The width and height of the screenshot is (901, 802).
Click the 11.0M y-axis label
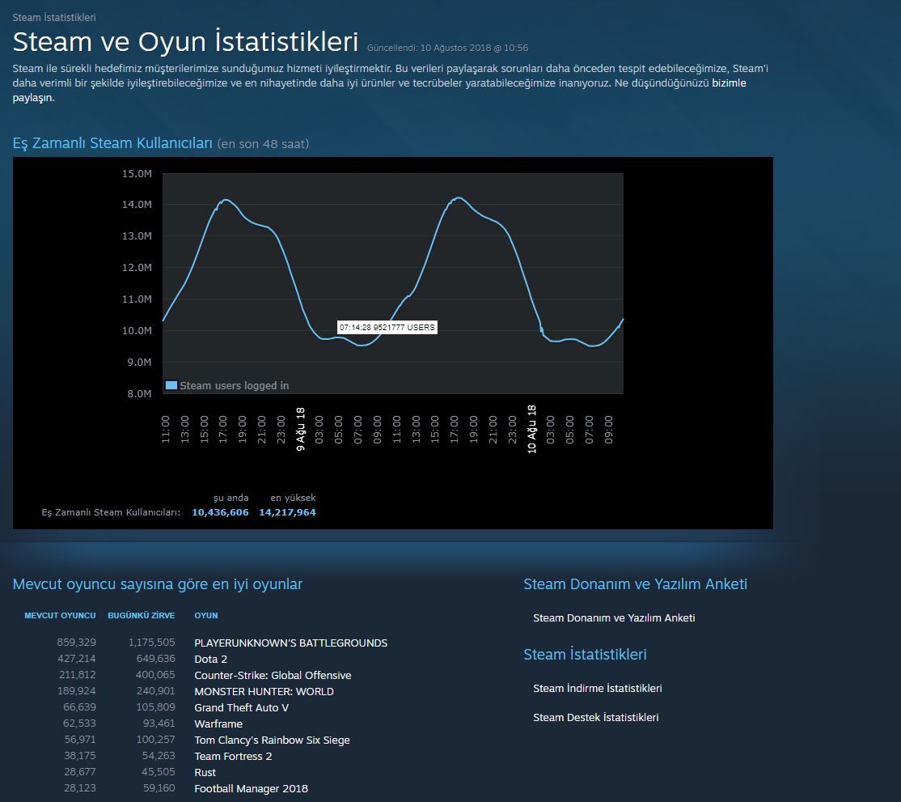tap(137, 299)
